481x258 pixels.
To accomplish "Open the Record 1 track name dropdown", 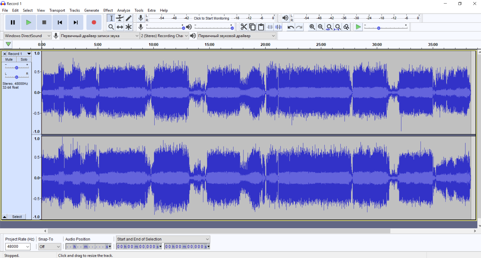I will (x=19, y=54).
